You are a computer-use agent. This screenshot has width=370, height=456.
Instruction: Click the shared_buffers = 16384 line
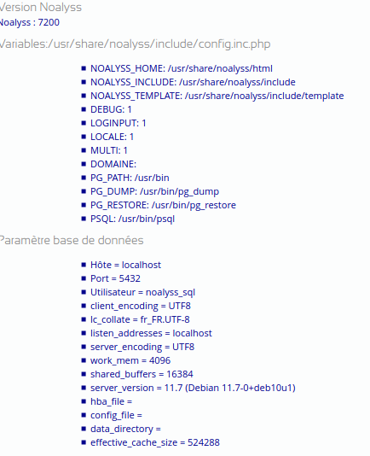142,374
